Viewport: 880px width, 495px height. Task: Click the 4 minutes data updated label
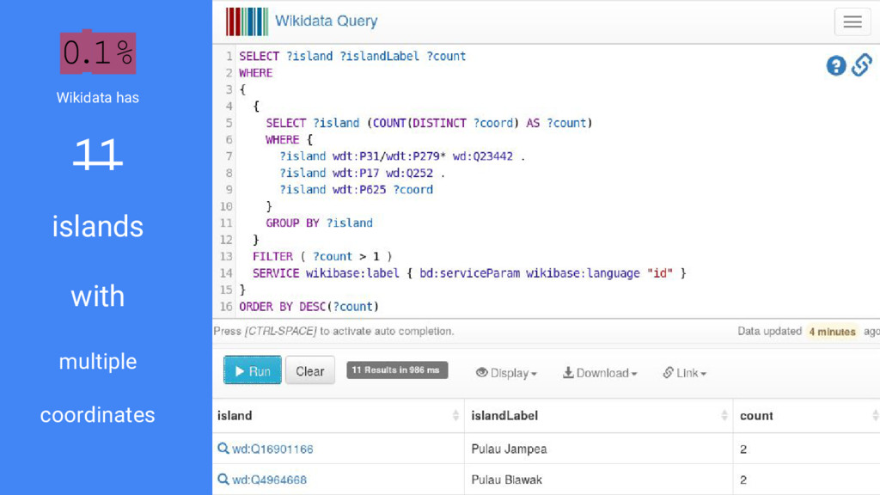pyautogui.click(x=832, y=332)
